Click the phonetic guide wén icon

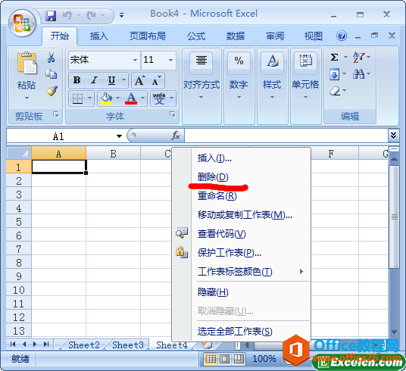tap(159, 98)
